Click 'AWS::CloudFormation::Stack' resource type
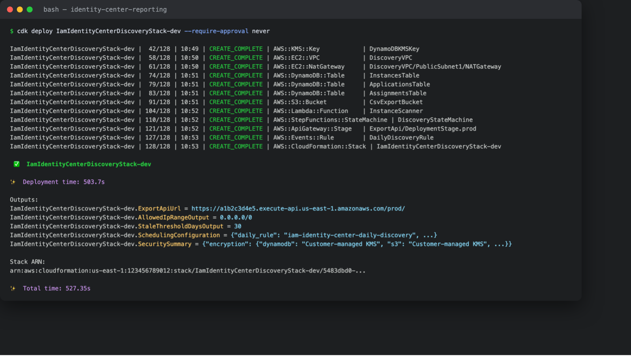Screen dimensions: 631x357 pos(319,146)
